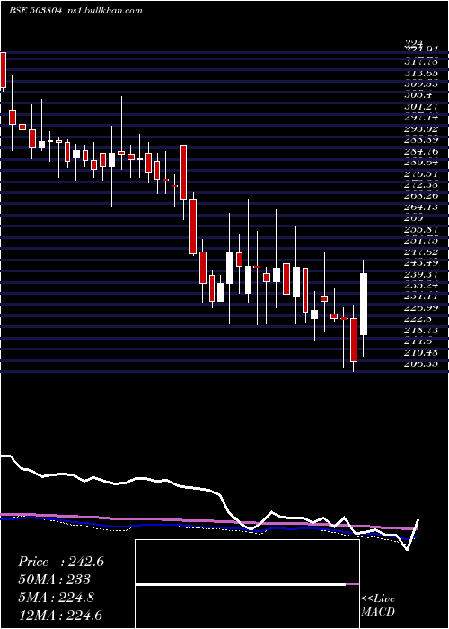The width and height of the screenshot is (449, 629).
Task: Click the 284.76 price axis label
Action: tap(420, 151)
